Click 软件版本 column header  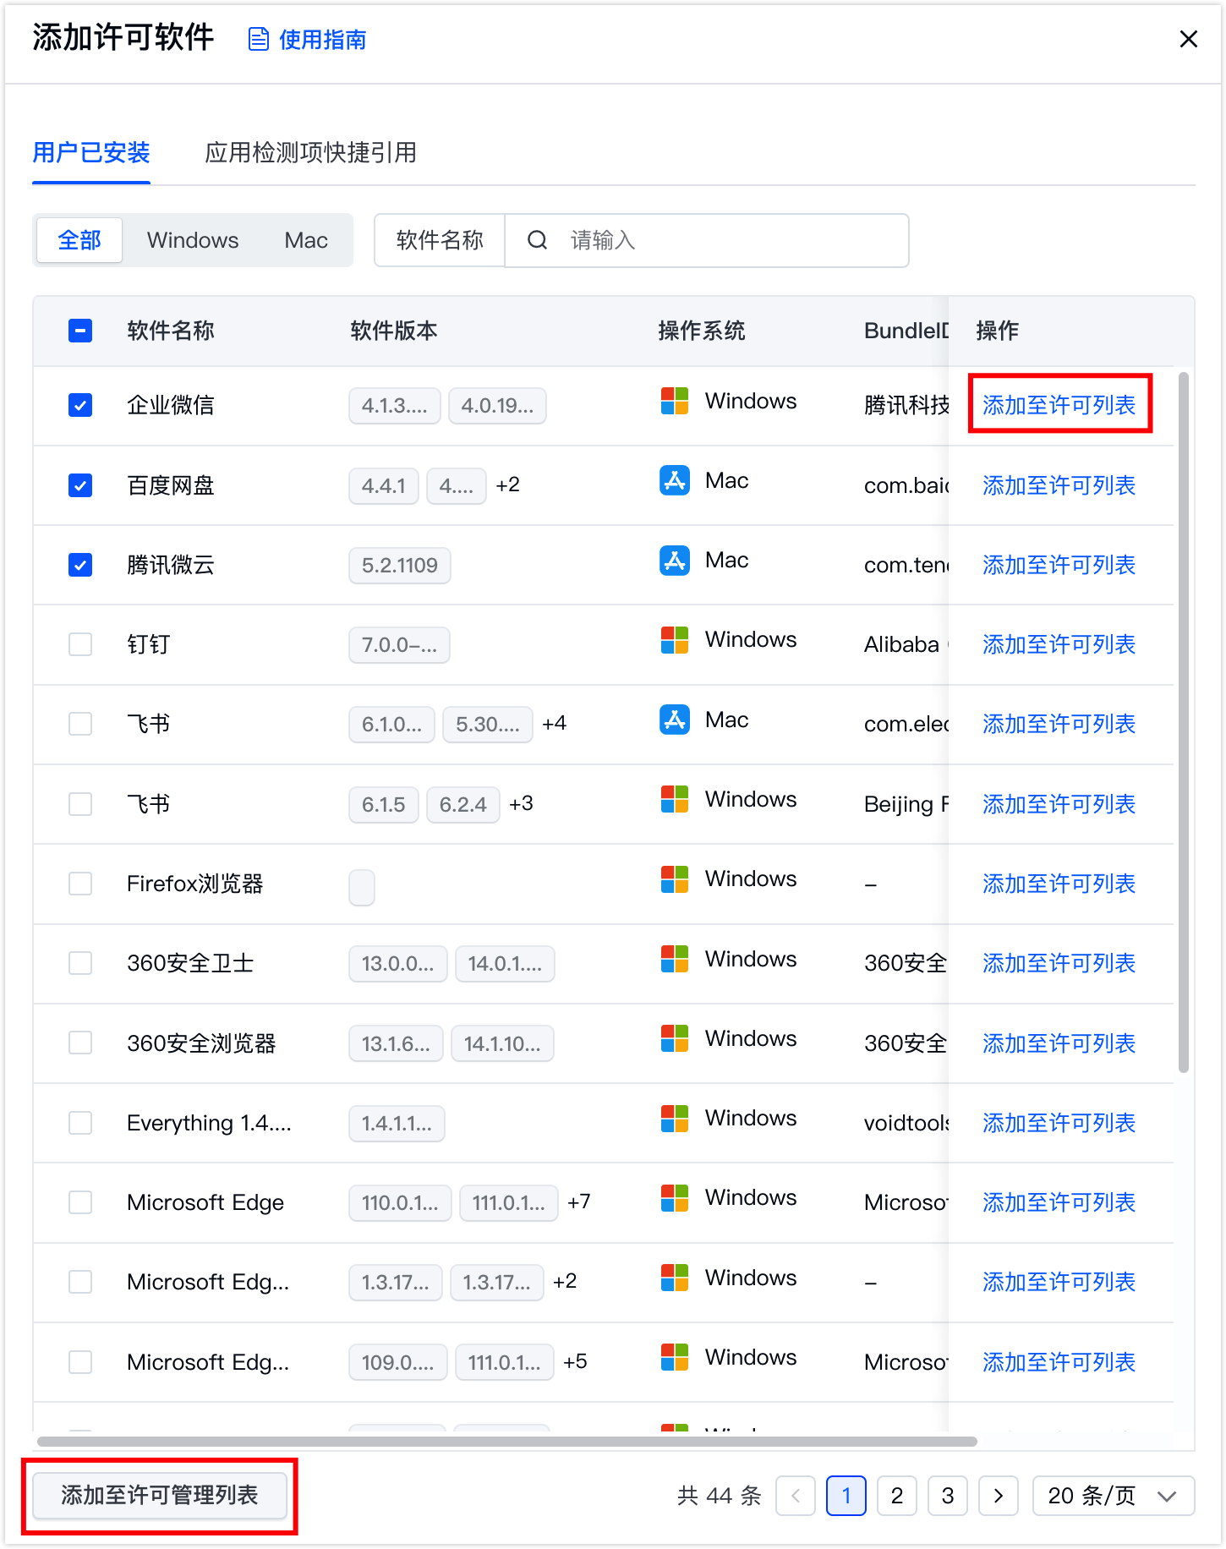[394, 331]
